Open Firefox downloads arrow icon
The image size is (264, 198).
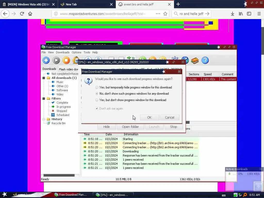click(x=233, y=14)
